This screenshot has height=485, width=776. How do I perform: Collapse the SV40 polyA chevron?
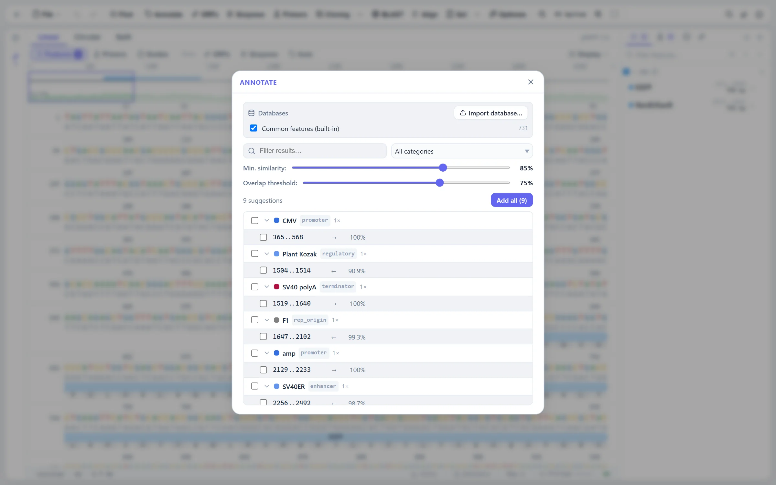pos(267,287)
